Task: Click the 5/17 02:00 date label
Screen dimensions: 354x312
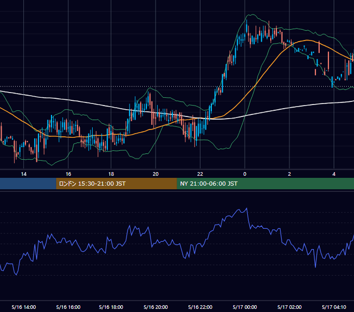Action: pos(289,307)
